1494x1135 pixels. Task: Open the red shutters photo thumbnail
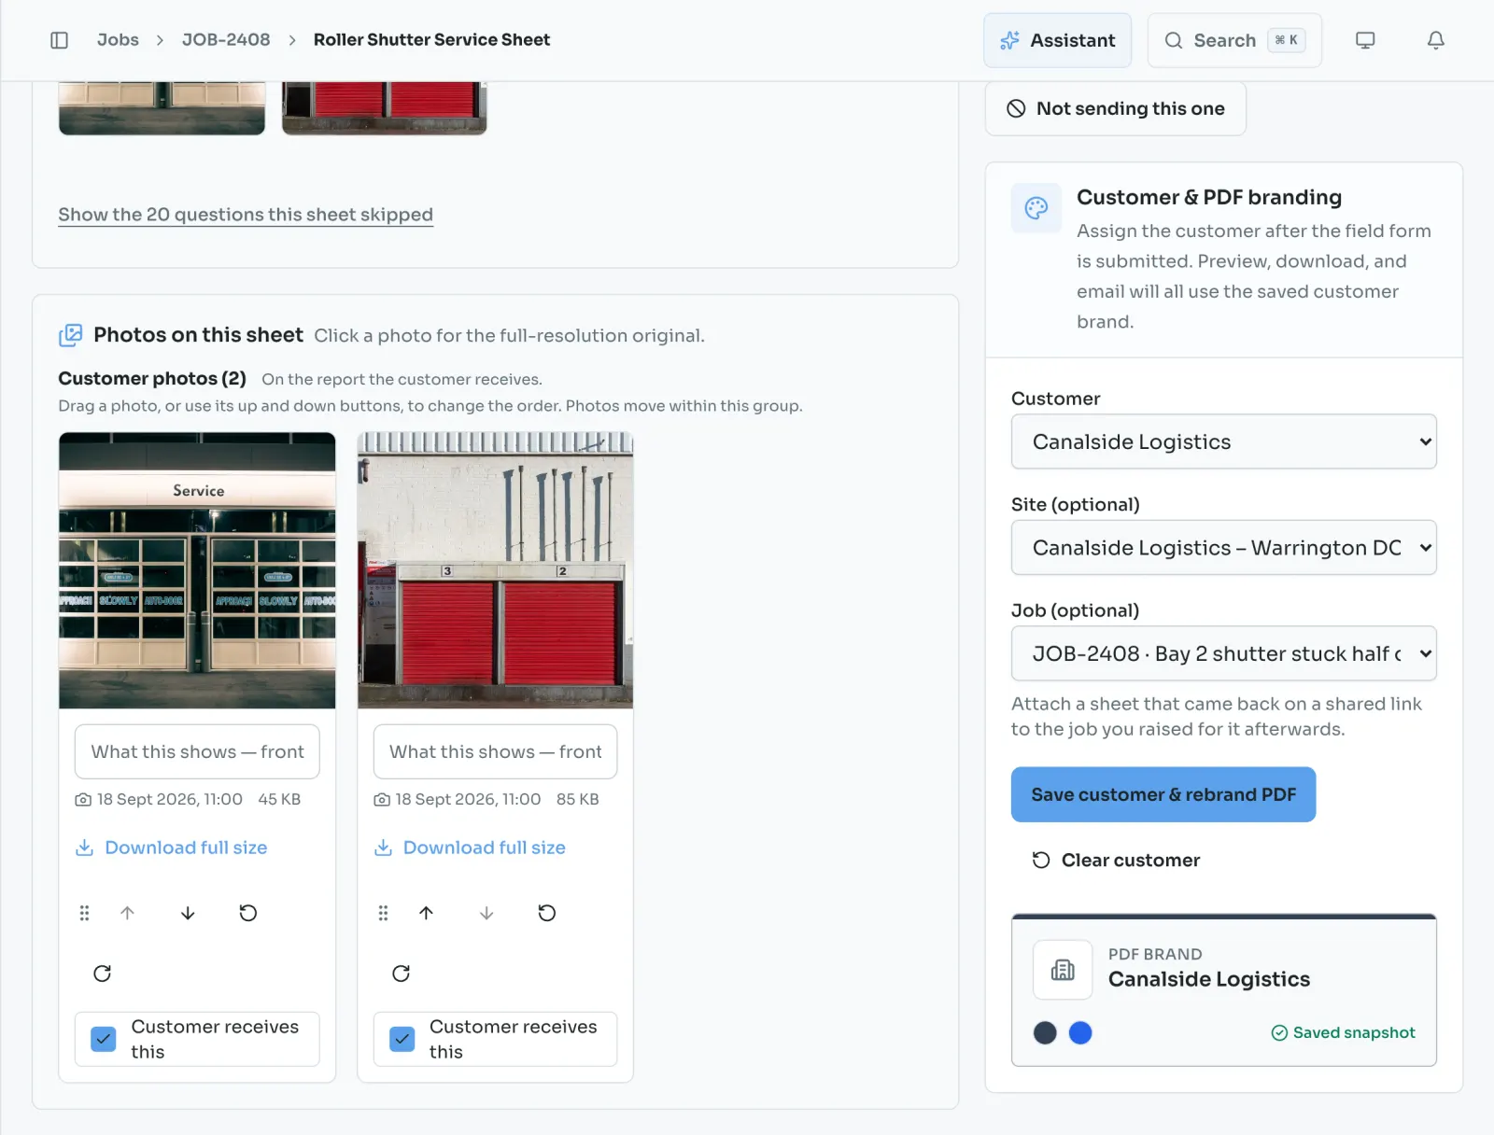(x=495, y=570)
